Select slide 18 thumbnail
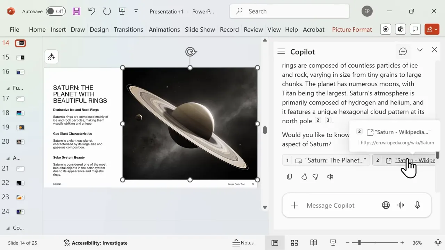The height and width of the screenshot is (250, 445). [20, 113]
